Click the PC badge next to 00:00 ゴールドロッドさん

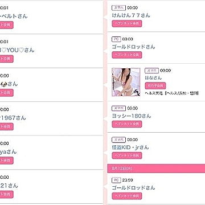(116, 39)
